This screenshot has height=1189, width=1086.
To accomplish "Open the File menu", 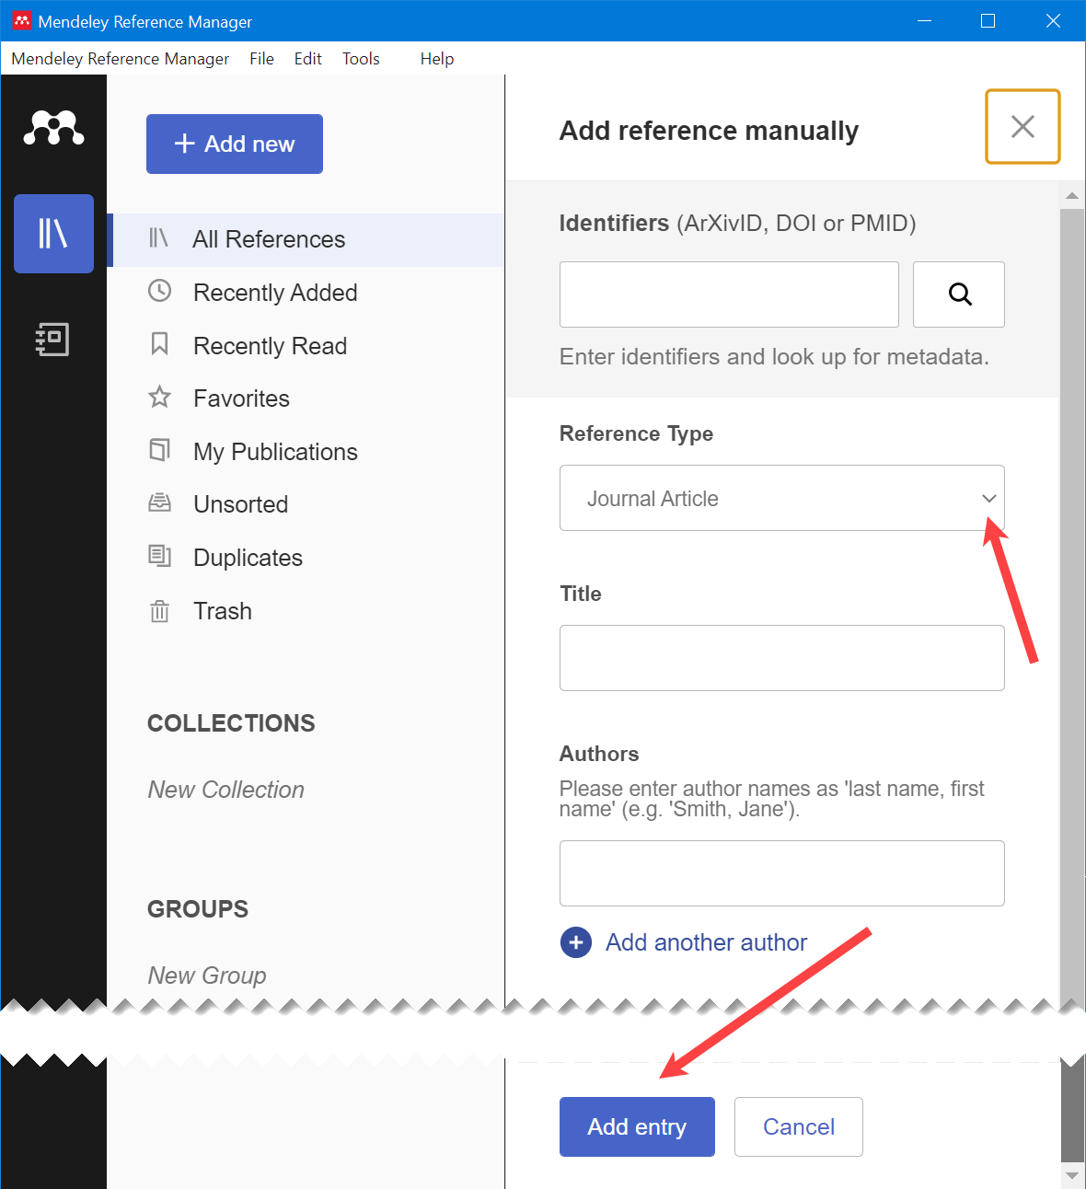I will tap(261, 58).
